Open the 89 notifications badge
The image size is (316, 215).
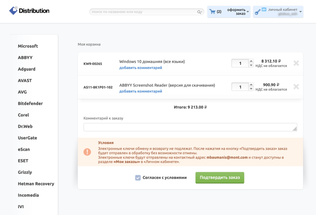tap(264, 9)
